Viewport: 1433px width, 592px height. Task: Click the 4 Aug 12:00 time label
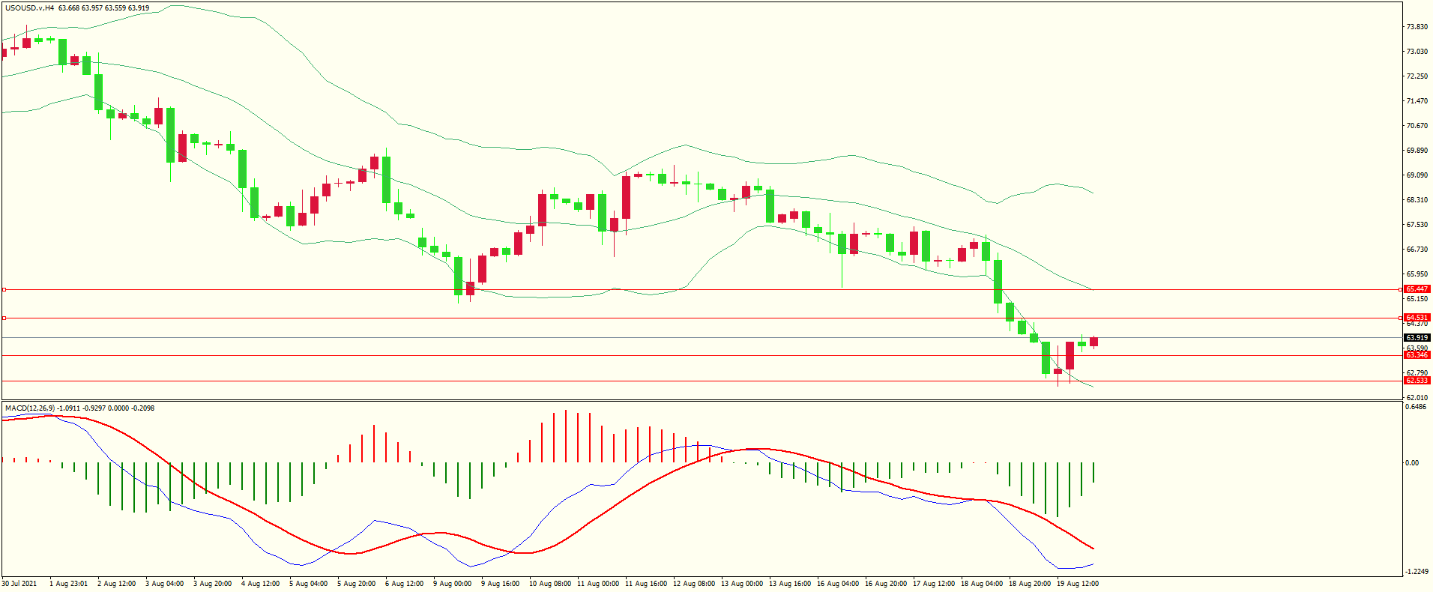pos(260,584)
